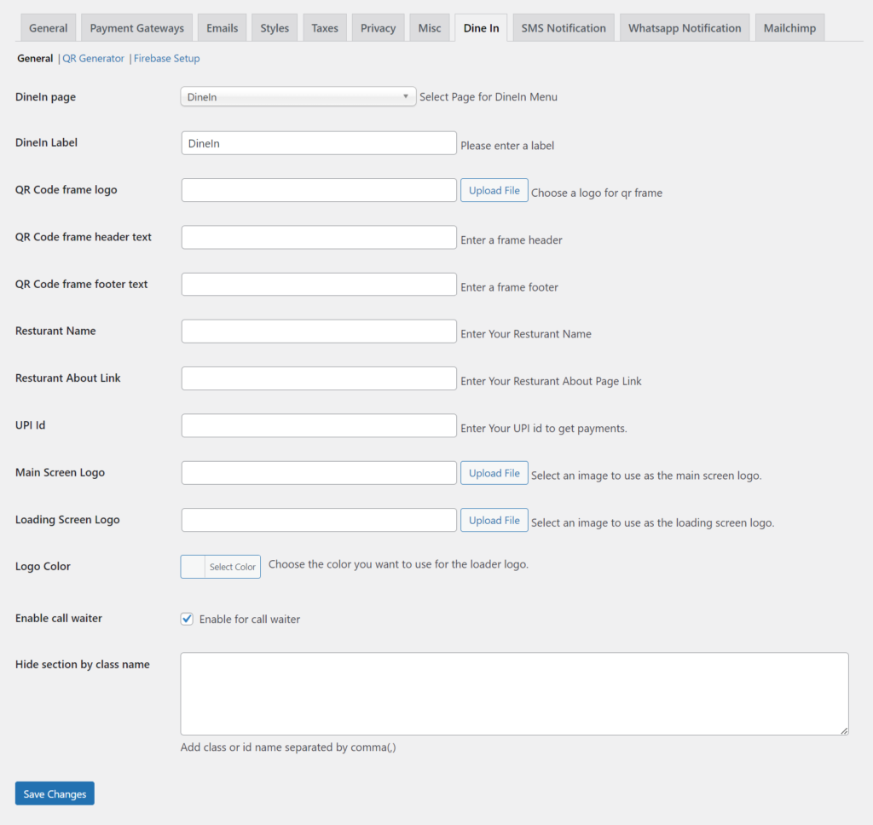Open the Whatsapp Notification tab
The height and width of the screenshot is (825, 873).
(685, 28)
